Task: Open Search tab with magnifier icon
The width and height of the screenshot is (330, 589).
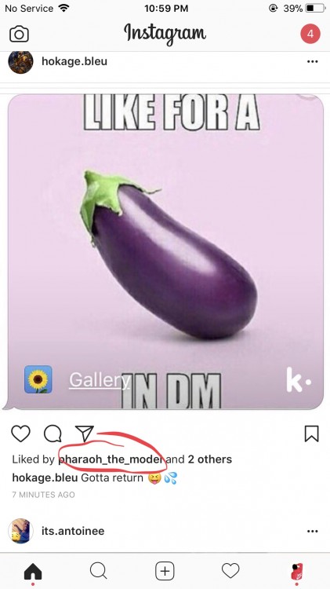Action: 99,571
